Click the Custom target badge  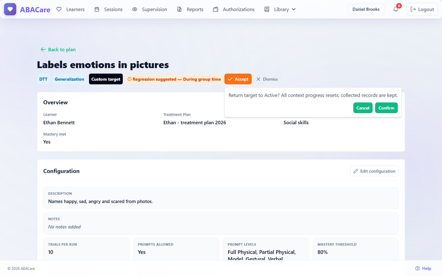(x=106, y=79)
